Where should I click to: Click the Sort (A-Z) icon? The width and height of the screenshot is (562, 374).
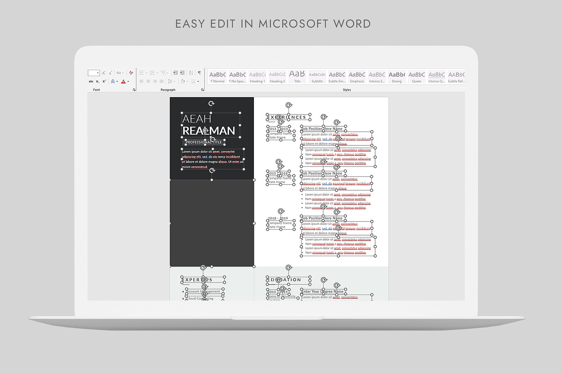191,72
